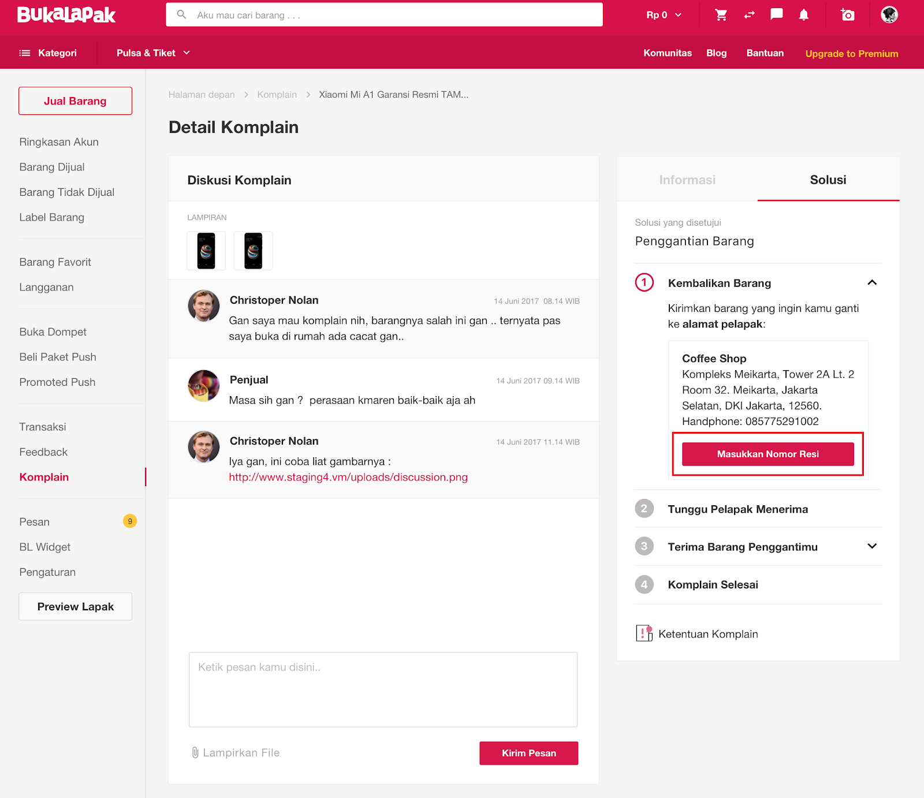
Task: Select the Solusi tab
Action: (828, 180)
